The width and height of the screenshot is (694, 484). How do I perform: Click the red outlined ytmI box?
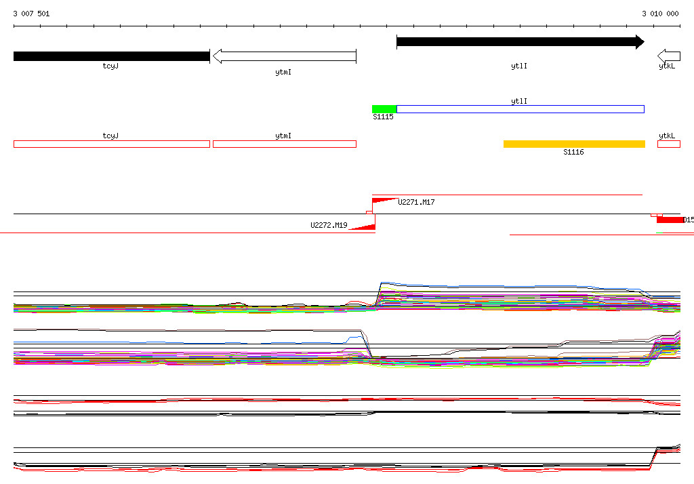point(285,144)
